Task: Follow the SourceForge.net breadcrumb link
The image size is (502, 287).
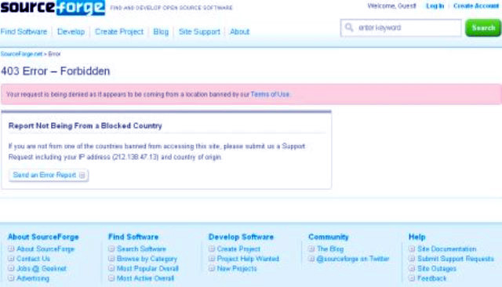Action: (x=21, y=54)
